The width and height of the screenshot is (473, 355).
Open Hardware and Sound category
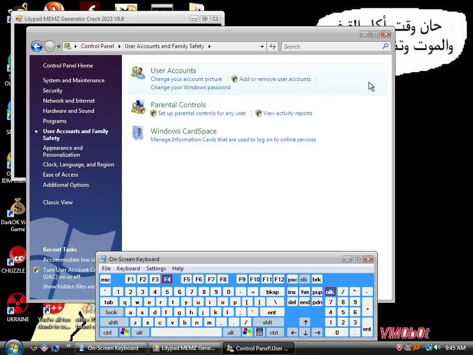(68, 111)
